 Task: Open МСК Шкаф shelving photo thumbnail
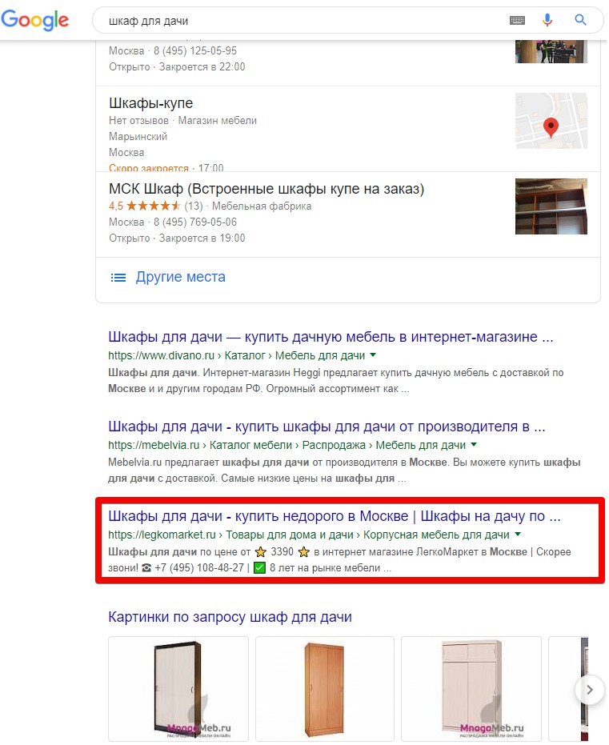pyautogui.click(x=551, y=206)
